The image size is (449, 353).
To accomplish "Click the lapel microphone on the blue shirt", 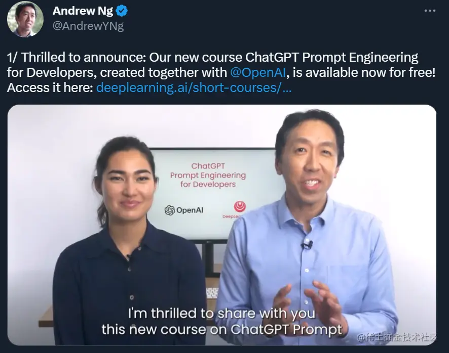I will click(x=307, y=245).
